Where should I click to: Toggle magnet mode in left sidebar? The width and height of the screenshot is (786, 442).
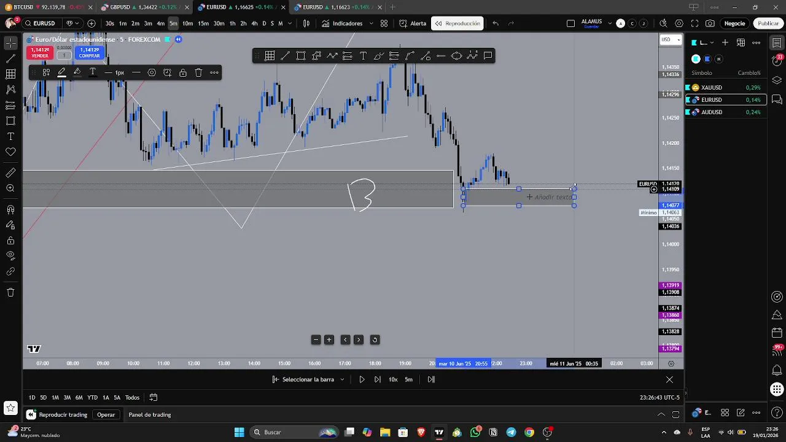[10, 210]
